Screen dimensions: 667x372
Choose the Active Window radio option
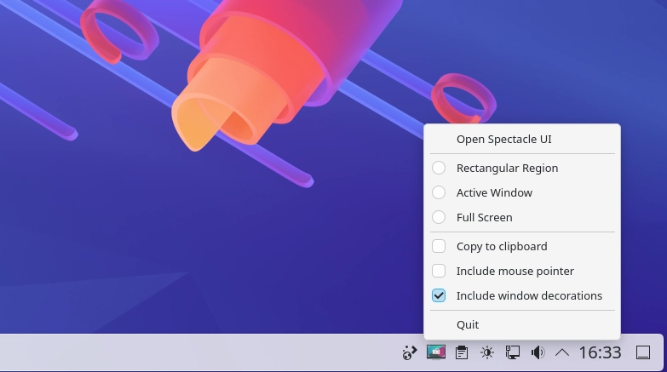[439, 192]
